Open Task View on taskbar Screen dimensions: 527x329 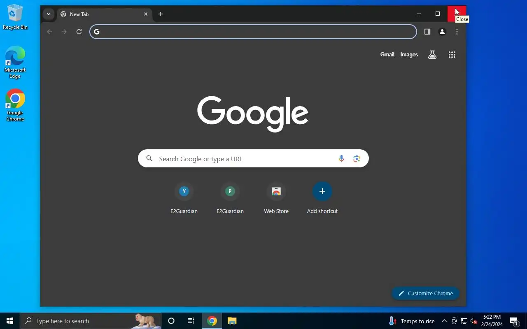(x=191, y=321)
